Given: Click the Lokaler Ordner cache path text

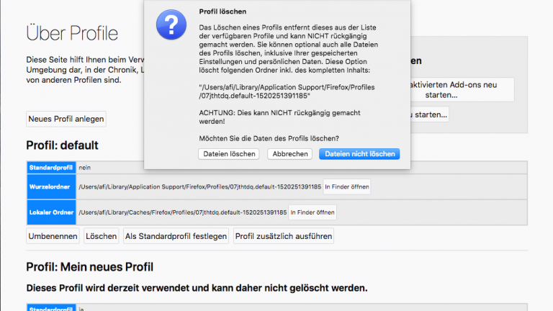Looking at the screenshot, I should pyautogui.click(x=183, y=212).
